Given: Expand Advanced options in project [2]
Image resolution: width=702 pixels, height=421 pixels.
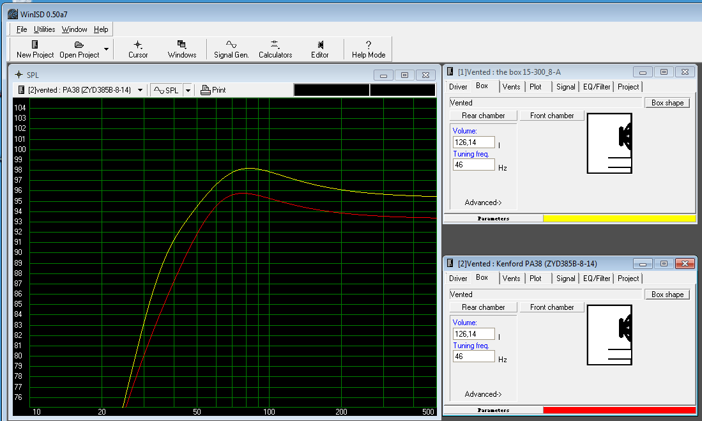Looking at the screenshot, I should [483, 394].
